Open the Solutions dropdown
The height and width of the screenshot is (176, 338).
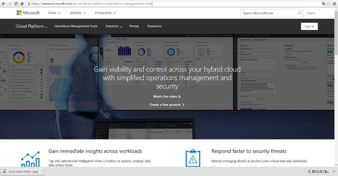114,26
